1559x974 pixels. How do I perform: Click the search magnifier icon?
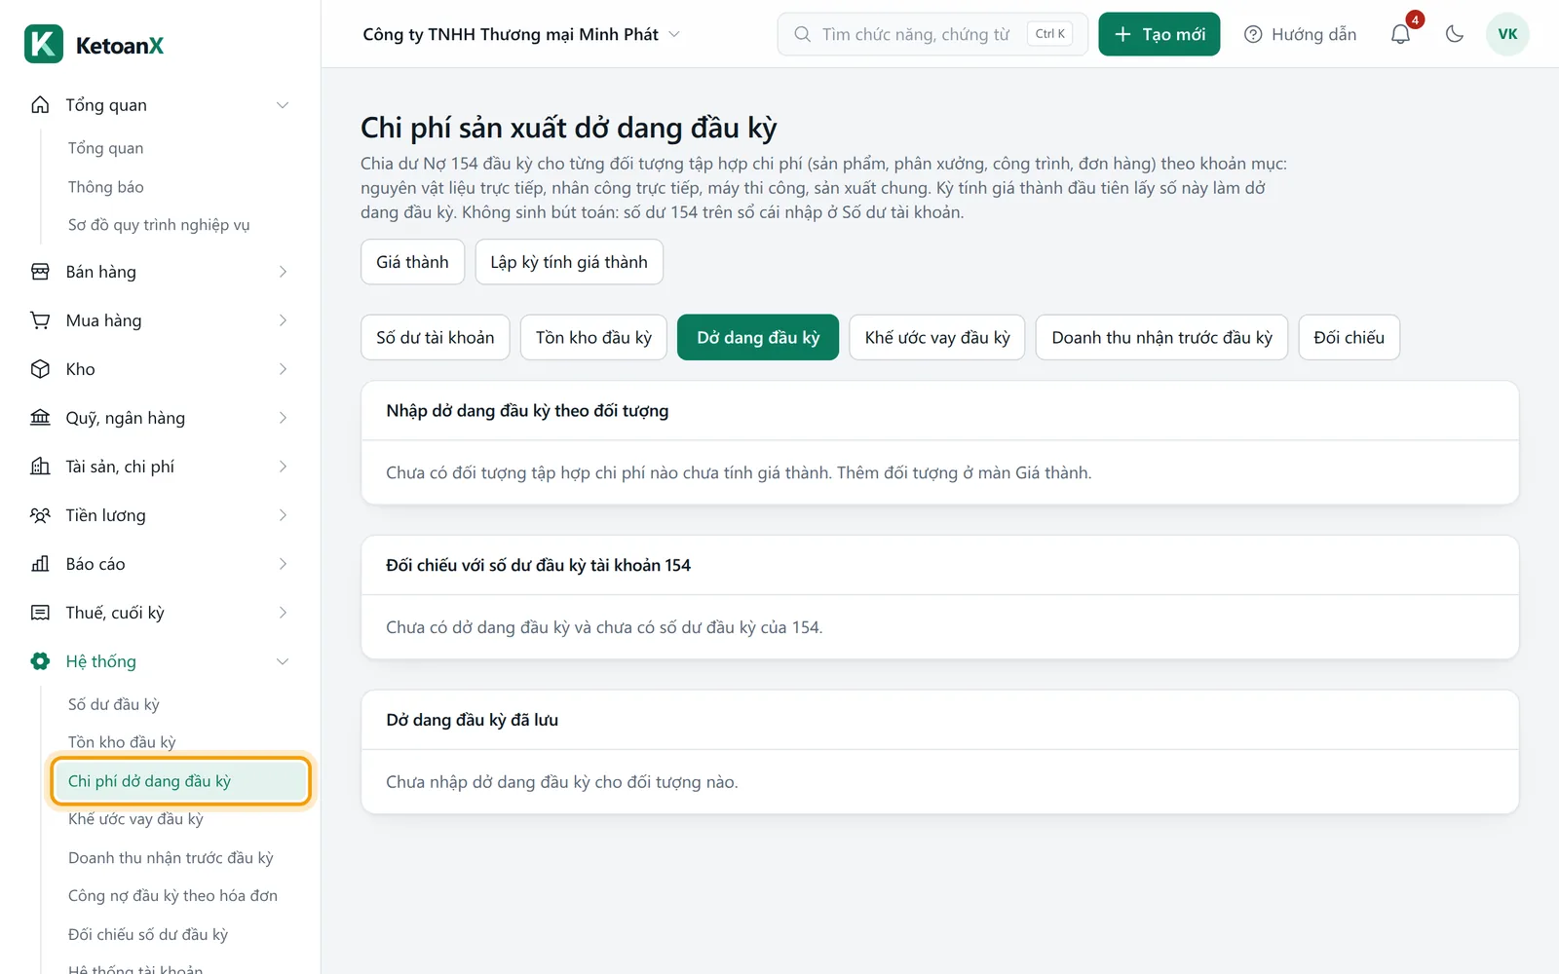[x=802, y=34]
